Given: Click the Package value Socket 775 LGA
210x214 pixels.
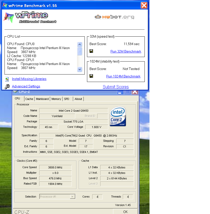Looking at the screenshot, I should pyautogui.click(x=73, y=122).
